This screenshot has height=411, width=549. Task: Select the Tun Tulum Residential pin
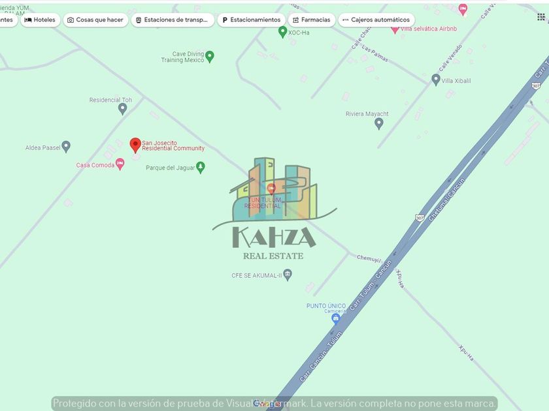tap(271, 189)
